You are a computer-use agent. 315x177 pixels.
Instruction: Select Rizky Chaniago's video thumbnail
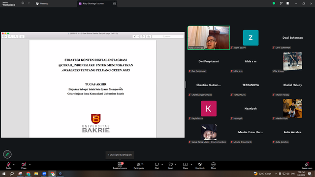[x=209, y=37]
